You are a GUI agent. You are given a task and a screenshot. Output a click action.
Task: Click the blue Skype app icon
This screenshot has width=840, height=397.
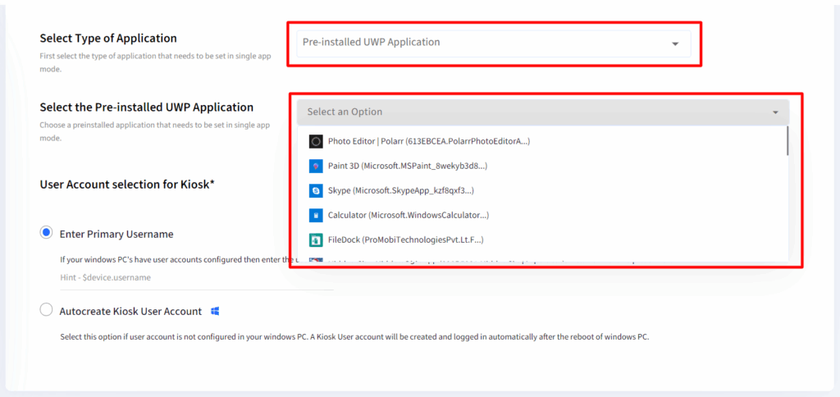[316, 190]
